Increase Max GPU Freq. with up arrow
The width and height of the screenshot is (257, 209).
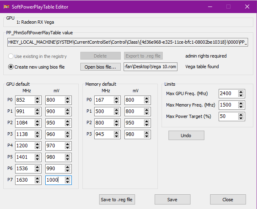point(241,92)
